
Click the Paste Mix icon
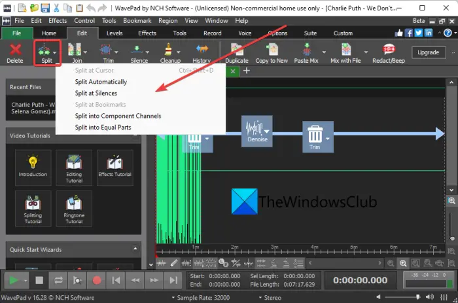[x=306, y=50]
